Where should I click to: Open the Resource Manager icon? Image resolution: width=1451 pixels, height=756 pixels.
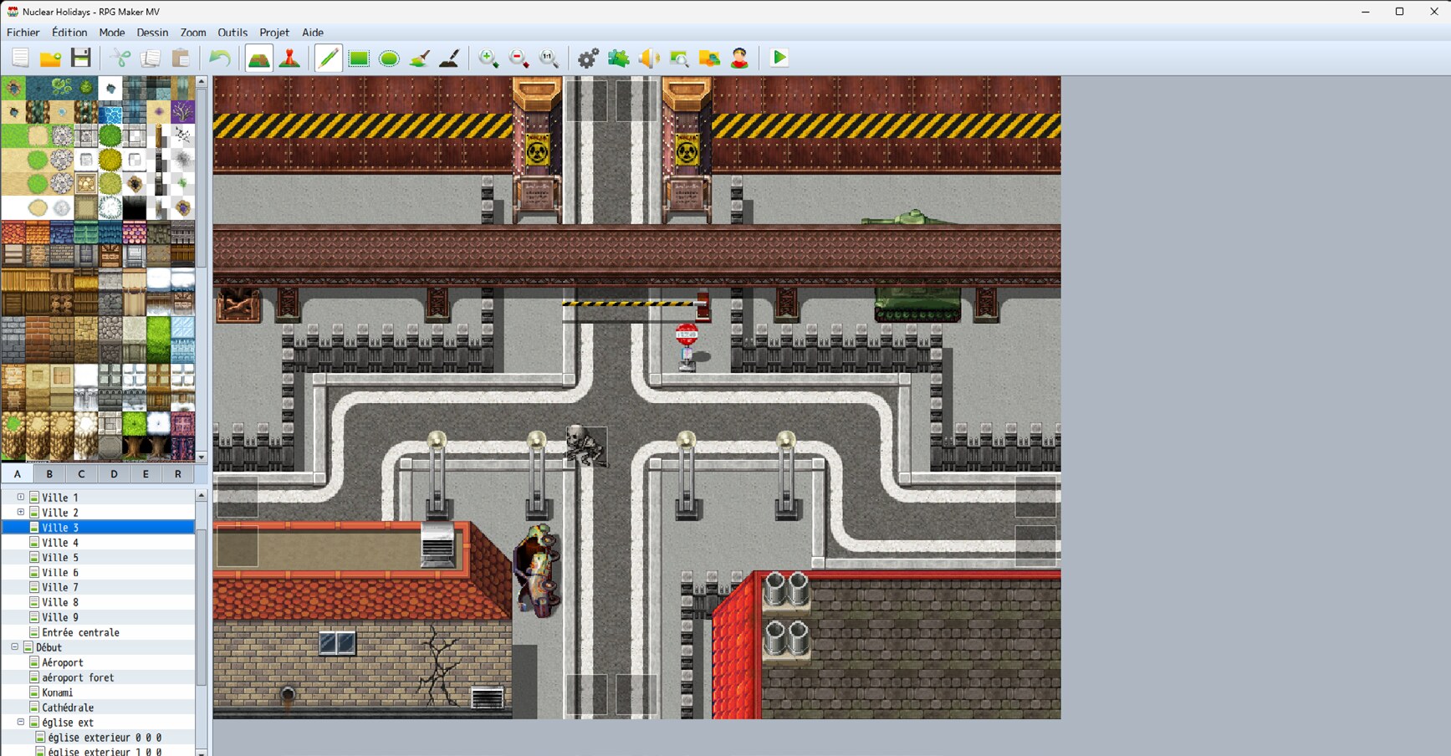(709, 58)
